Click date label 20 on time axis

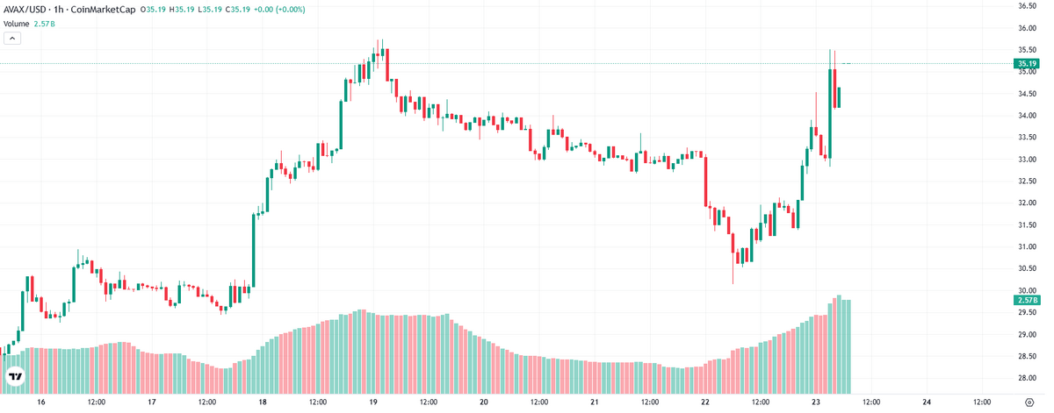[x=484, y=402]
